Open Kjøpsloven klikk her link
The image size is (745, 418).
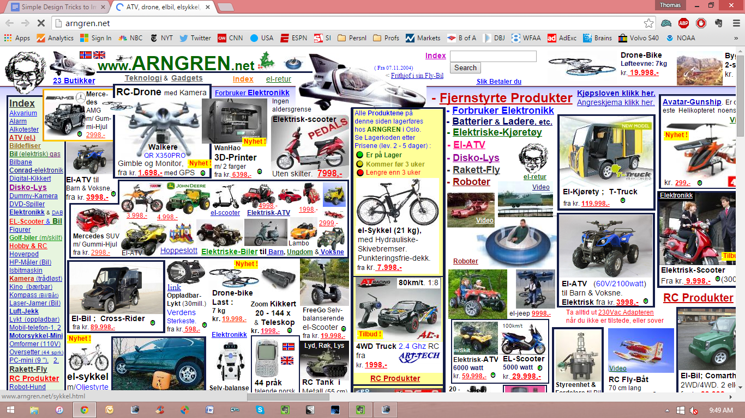[x=616, y=93]
